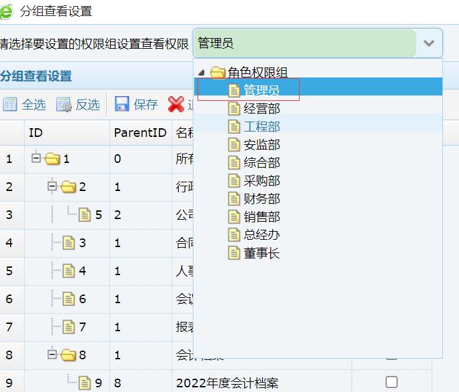Collapse tree node for ID 8
459x392 pixels.
(53, 355)
